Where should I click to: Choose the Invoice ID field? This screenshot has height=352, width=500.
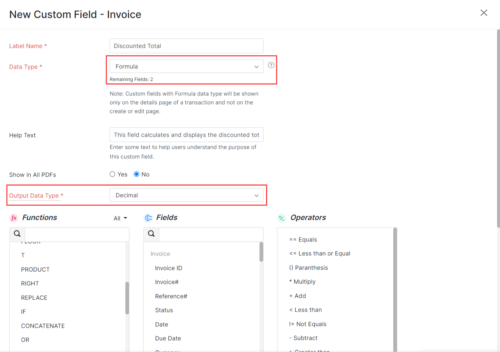[168, 268]
